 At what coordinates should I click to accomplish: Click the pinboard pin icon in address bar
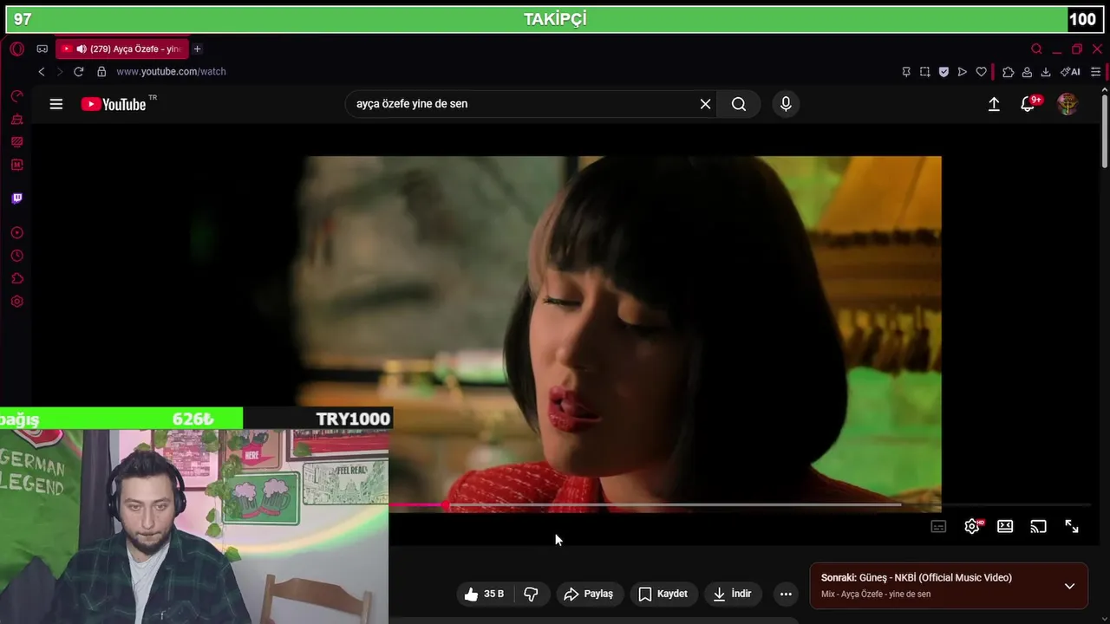(x=906, y=72)
